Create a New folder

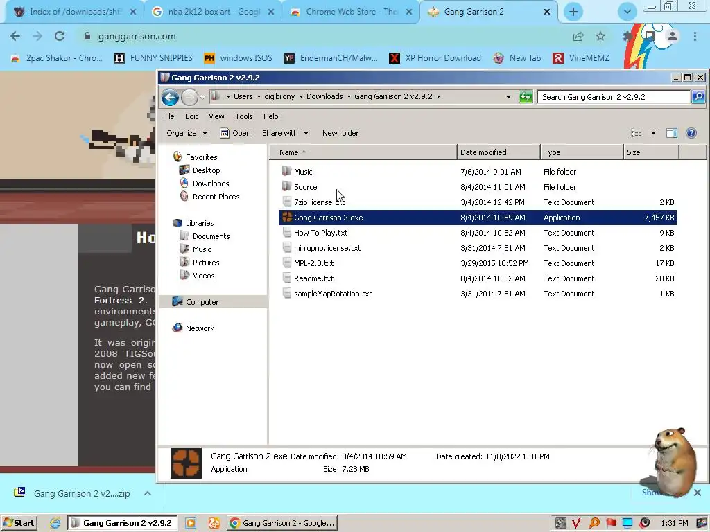(340, 133)
